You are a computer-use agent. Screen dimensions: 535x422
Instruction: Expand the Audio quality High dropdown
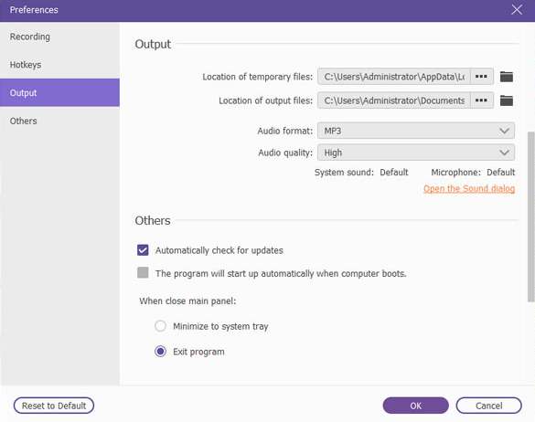coord(415,153)
